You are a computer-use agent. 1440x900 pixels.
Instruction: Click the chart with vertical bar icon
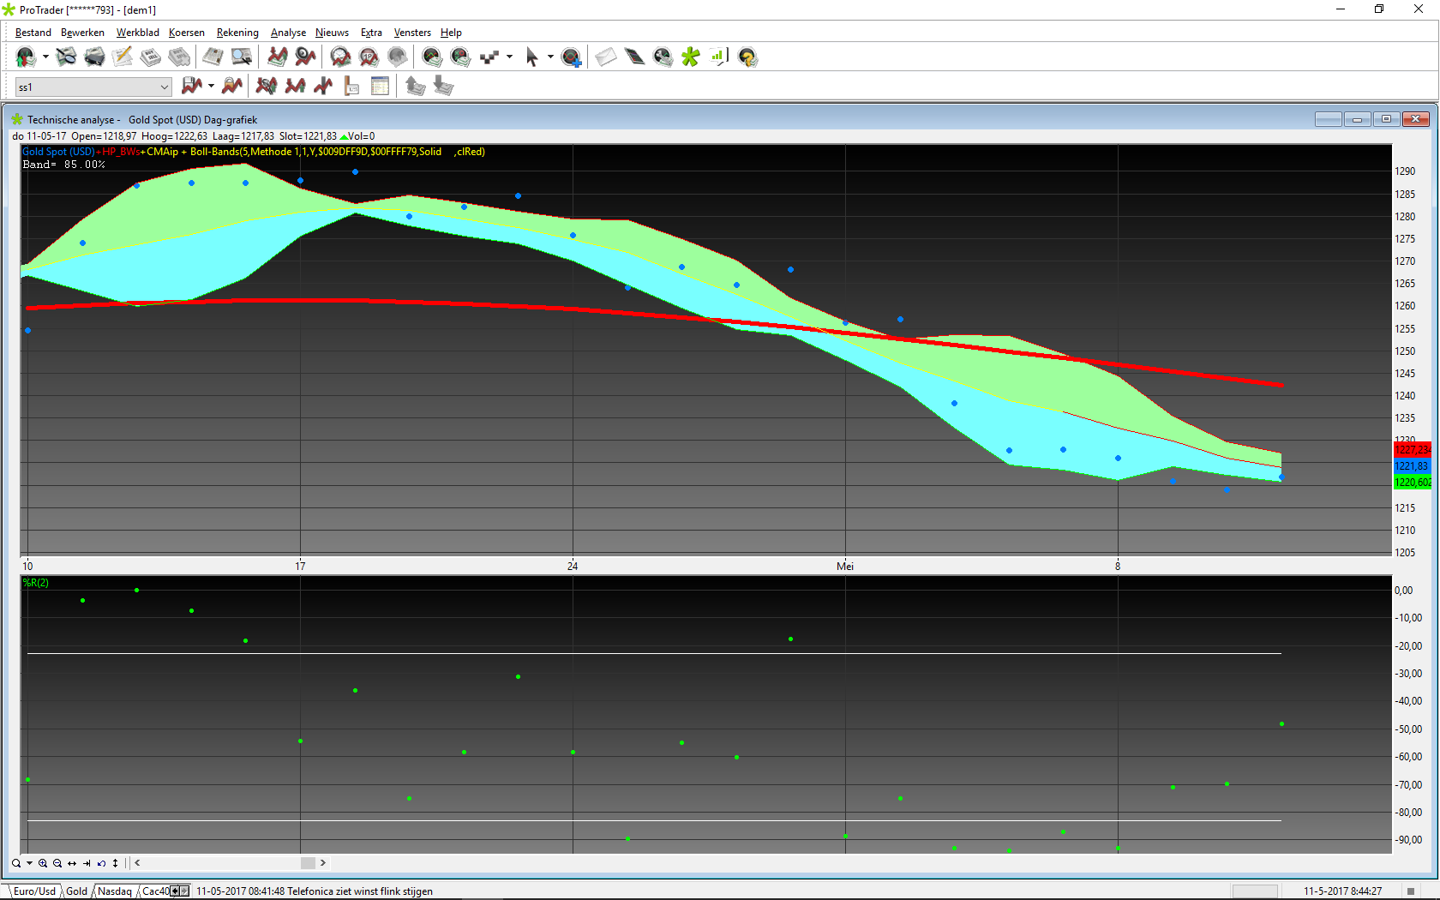[x=323, y=86]
